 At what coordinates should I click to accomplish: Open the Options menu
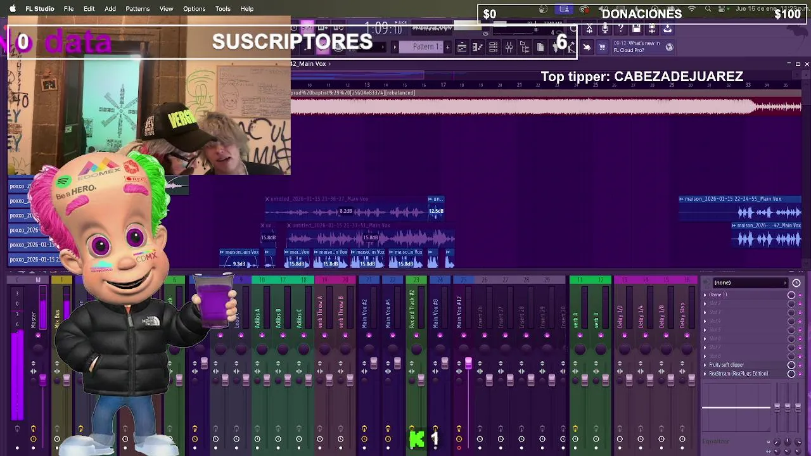[194, 9]
